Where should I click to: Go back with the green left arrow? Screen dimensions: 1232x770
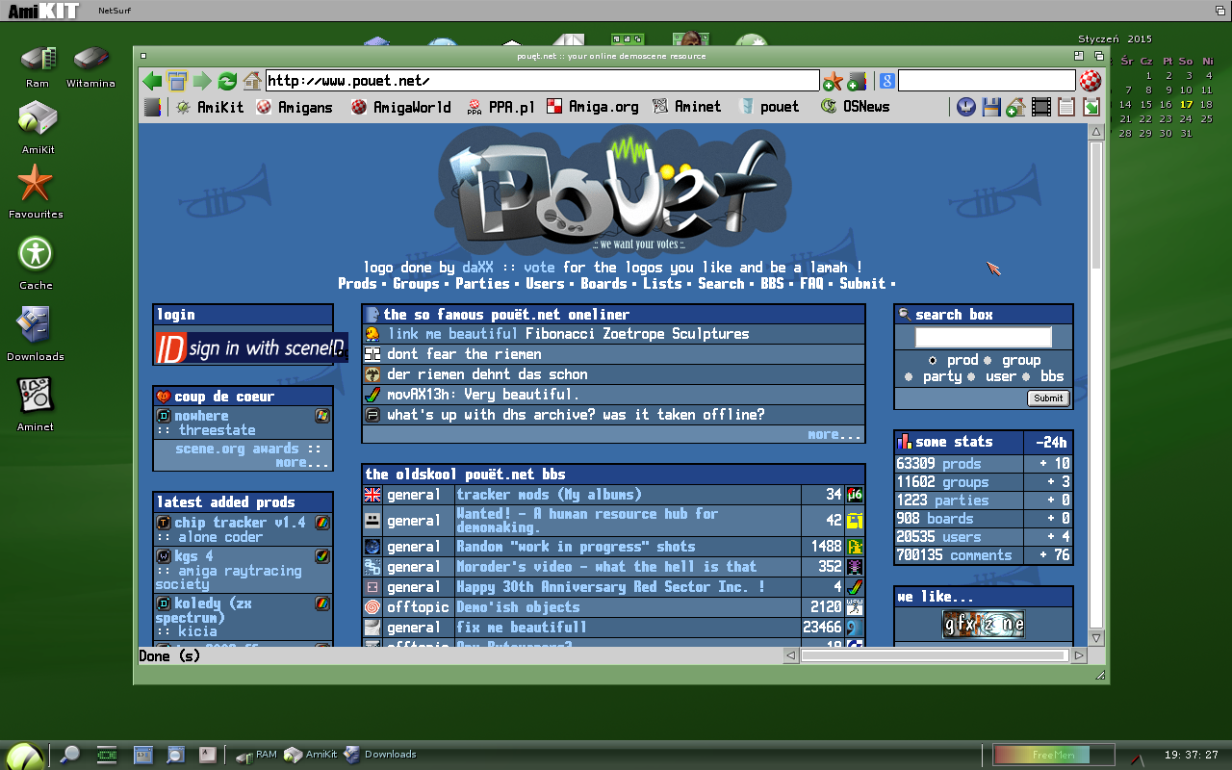click(x=152, y=81)
